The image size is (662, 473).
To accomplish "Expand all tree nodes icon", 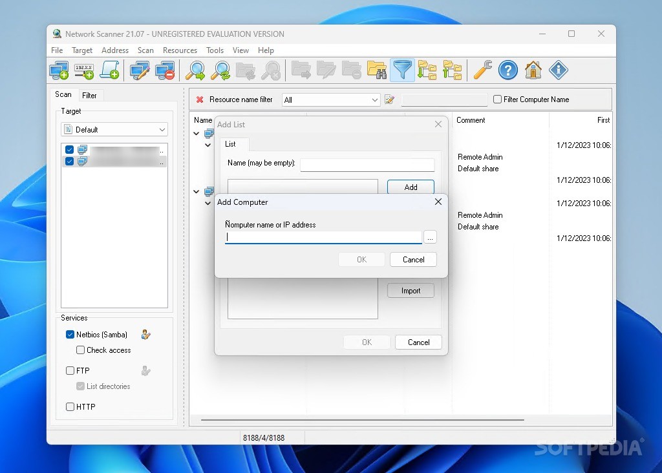I will [x=427, y=70].
